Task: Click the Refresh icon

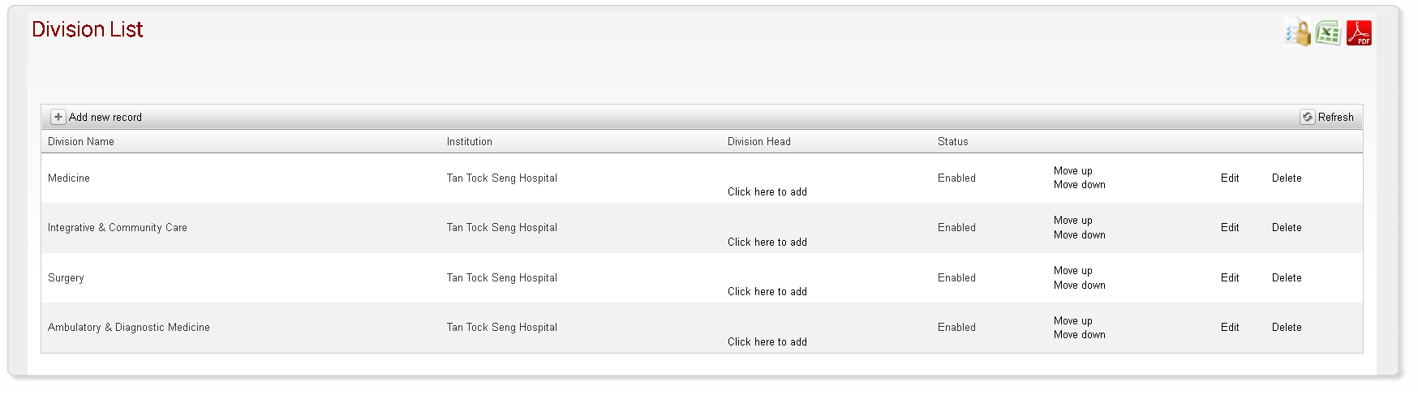Action: pyautogui.click(x=1308, y=117)
